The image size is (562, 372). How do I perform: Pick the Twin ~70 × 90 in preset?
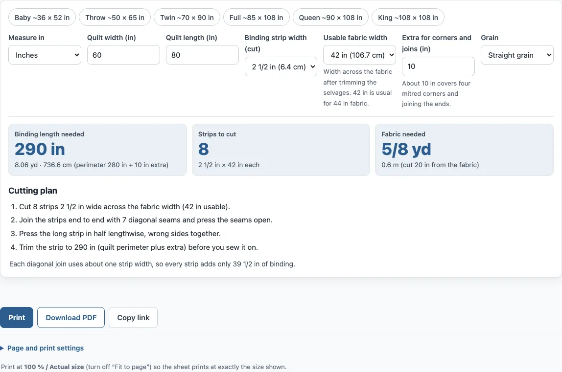tap(187, 18)
